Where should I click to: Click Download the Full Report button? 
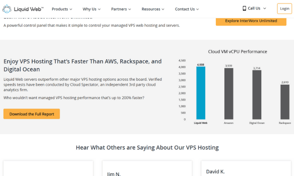pos(31,114)
